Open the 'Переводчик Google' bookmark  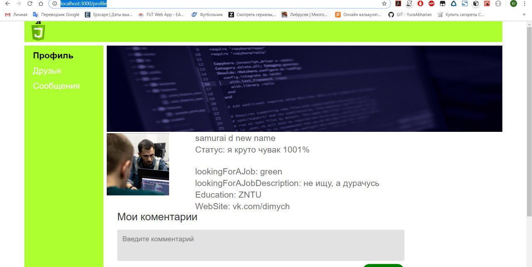pyautogui.click(x=56, y=15)
